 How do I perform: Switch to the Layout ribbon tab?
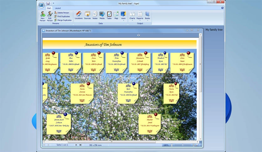click(58, 8)
